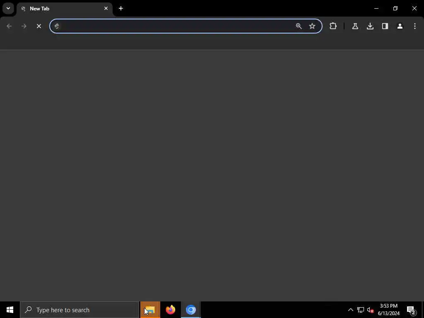The width and height of the screenshot is (424, 318).
Task: Open the profile account menu
Action: point(400,26)
